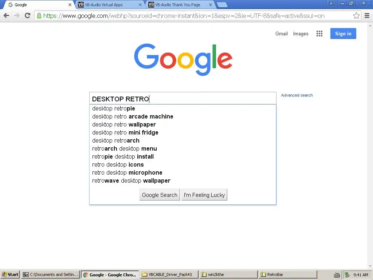This screenshot has width=373, height=280.
Task: Pick suggestion retroarch desktop menu
Action: [x=183, y=149]
